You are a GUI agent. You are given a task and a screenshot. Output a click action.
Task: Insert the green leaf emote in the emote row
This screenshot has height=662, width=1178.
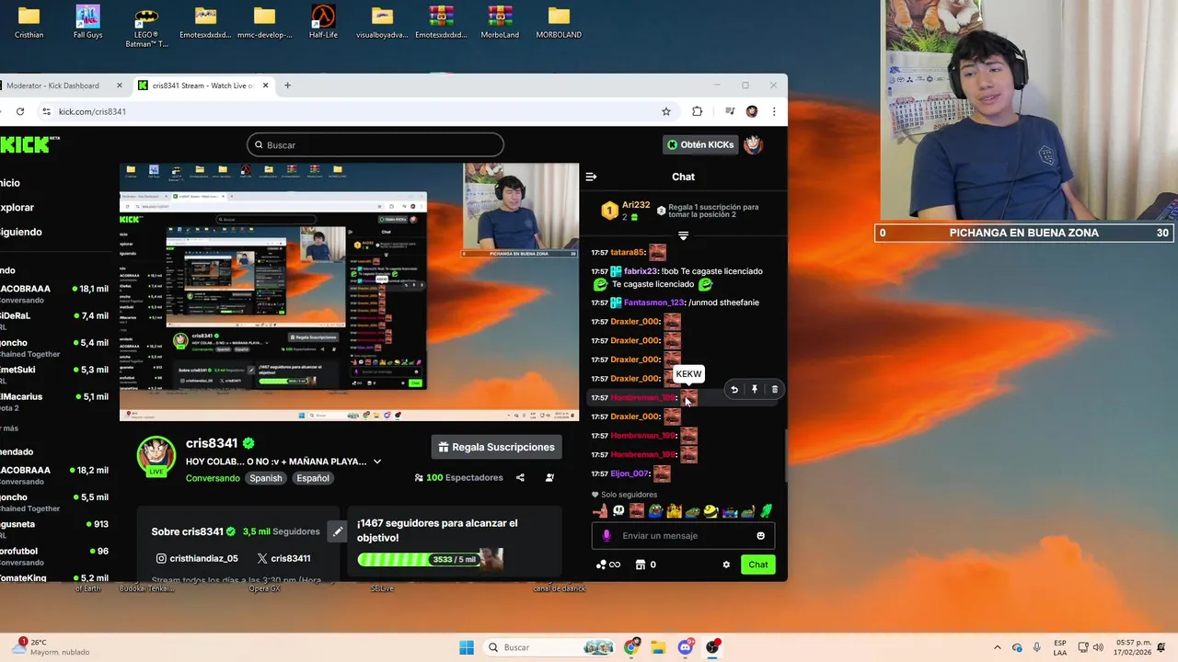[x=766, y=511]
